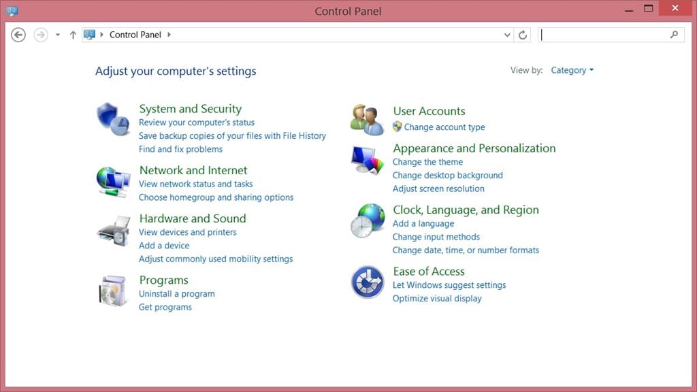The image size is (697, 392).
Task: Open the Programs category heading
Action: pos(163,280)
